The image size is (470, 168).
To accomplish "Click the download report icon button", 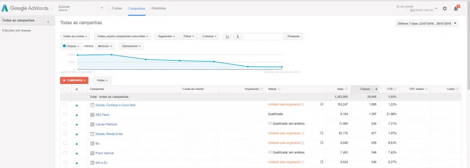I will (237, 37).
